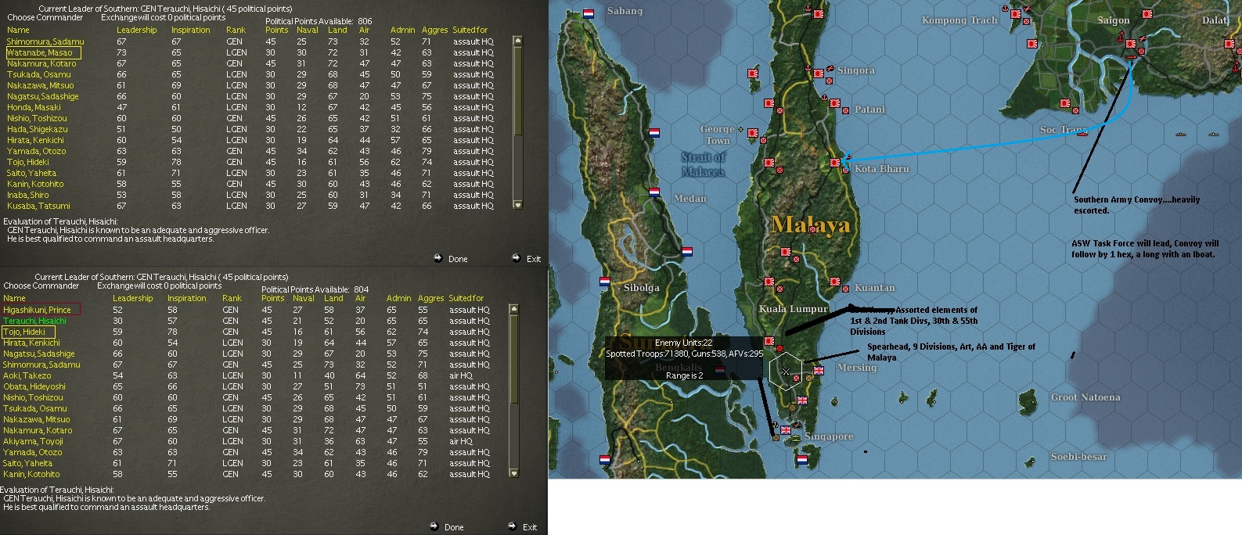The image size is (1242, 535).
Task: Select the crossed-swords marker in the highlighted hex
Action: pyautogui.click(x=786, y=372)
